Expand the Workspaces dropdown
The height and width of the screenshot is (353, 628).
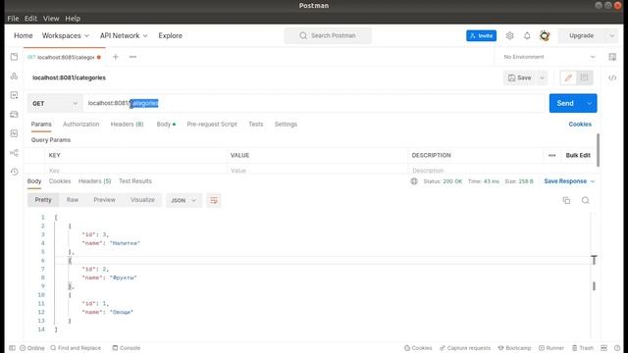(x=66, y=35)
